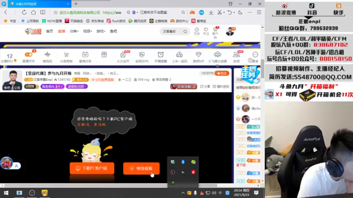
Task: Open Windows Start menu
Action: coord(6,193)
